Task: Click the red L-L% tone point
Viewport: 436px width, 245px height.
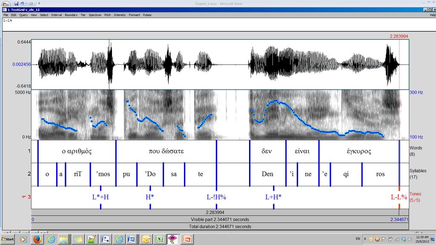Action: pos(399,197)
